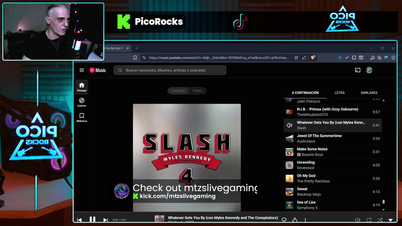Click the tab search toolbar icon
Viewport: 402px width, 226px height.
(361, 58)
